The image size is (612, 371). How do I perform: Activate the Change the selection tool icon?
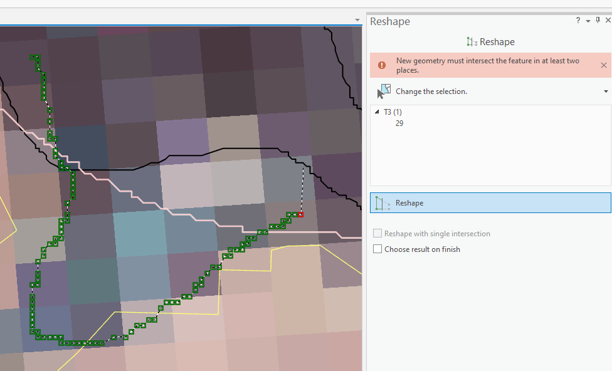[384, 91]
